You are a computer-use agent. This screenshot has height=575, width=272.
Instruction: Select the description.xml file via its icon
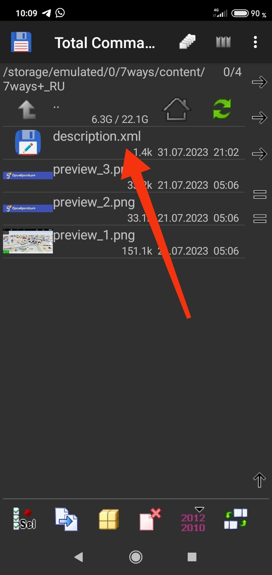click(28, 143)
